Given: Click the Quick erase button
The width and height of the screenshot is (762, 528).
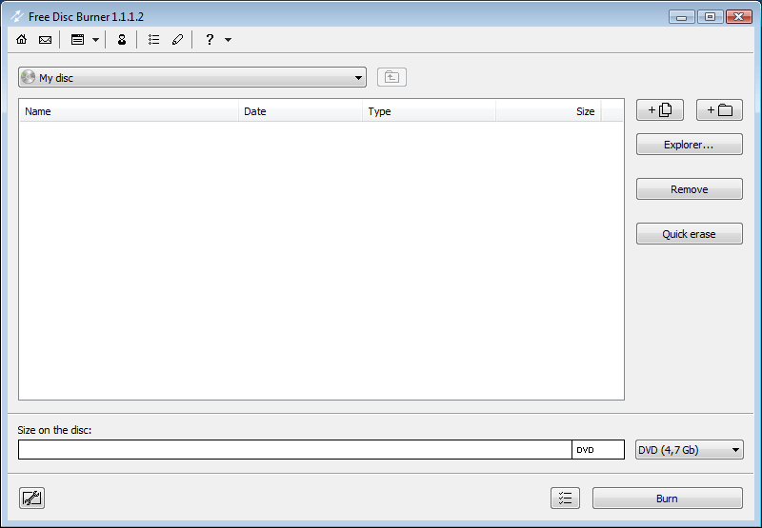Looking at the screenshot, I should click(x=690, y=234).
